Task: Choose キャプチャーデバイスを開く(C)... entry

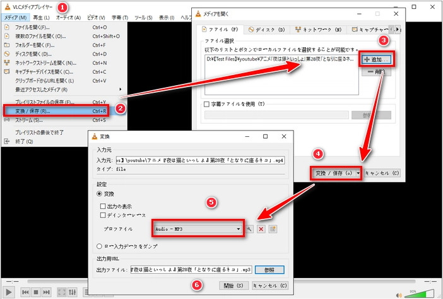Action: tap(64, 72)
